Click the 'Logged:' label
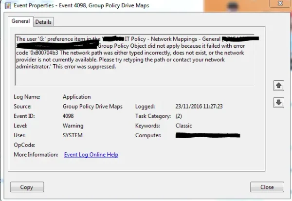Screen dimensions: 292x201 pyautogui.click(x=145, y=107)
